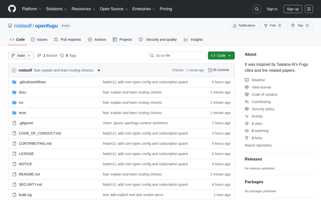Open the search magnifier button
321x200 pixels.
[257, 9]
